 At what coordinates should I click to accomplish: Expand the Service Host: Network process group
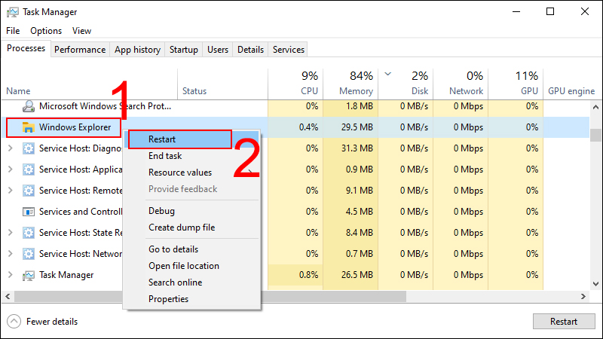click(11, 254)
